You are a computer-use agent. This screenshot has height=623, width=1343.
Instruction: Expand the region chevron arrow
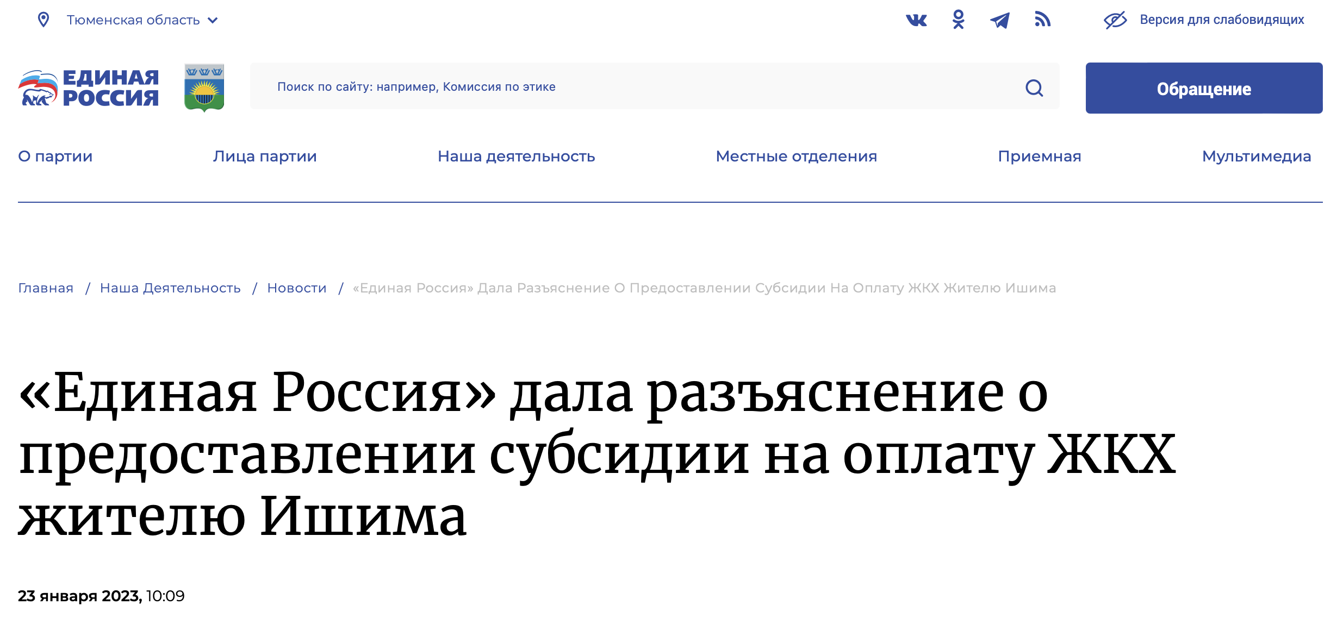[x=213, y=21]
